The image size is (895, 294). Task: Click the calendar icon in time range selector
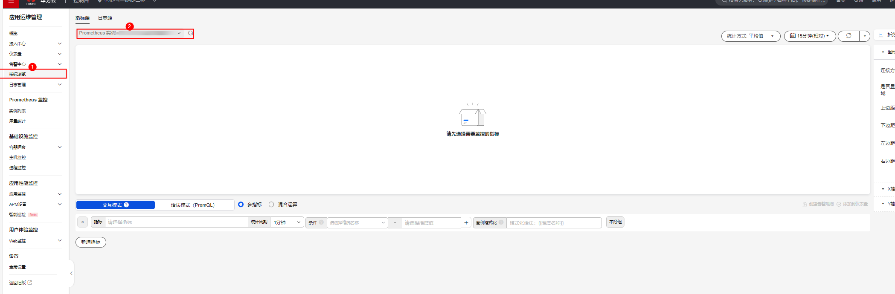point(793,36)
